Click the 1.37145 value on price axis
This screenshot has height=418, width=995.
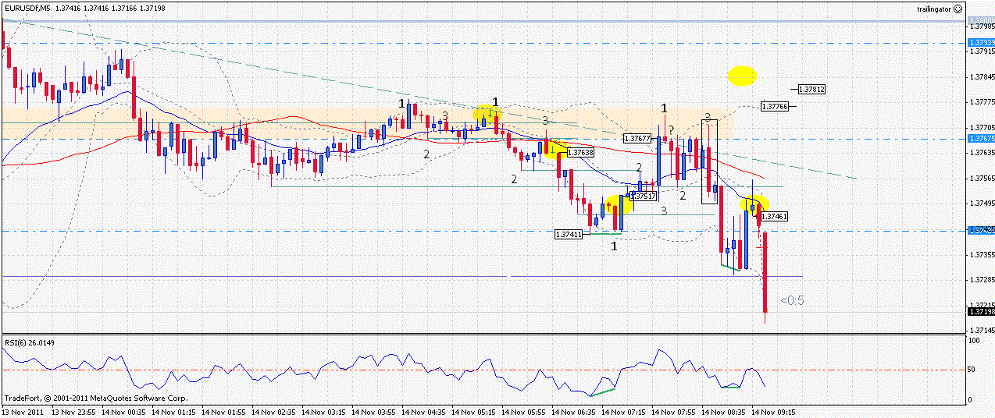(x=982, y=330)
